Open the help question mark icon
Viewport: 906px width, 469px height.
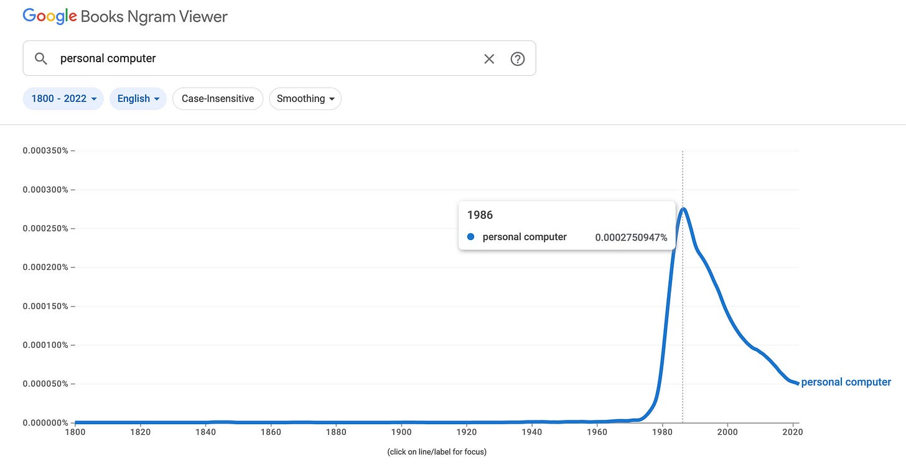[x=518, y=58]
